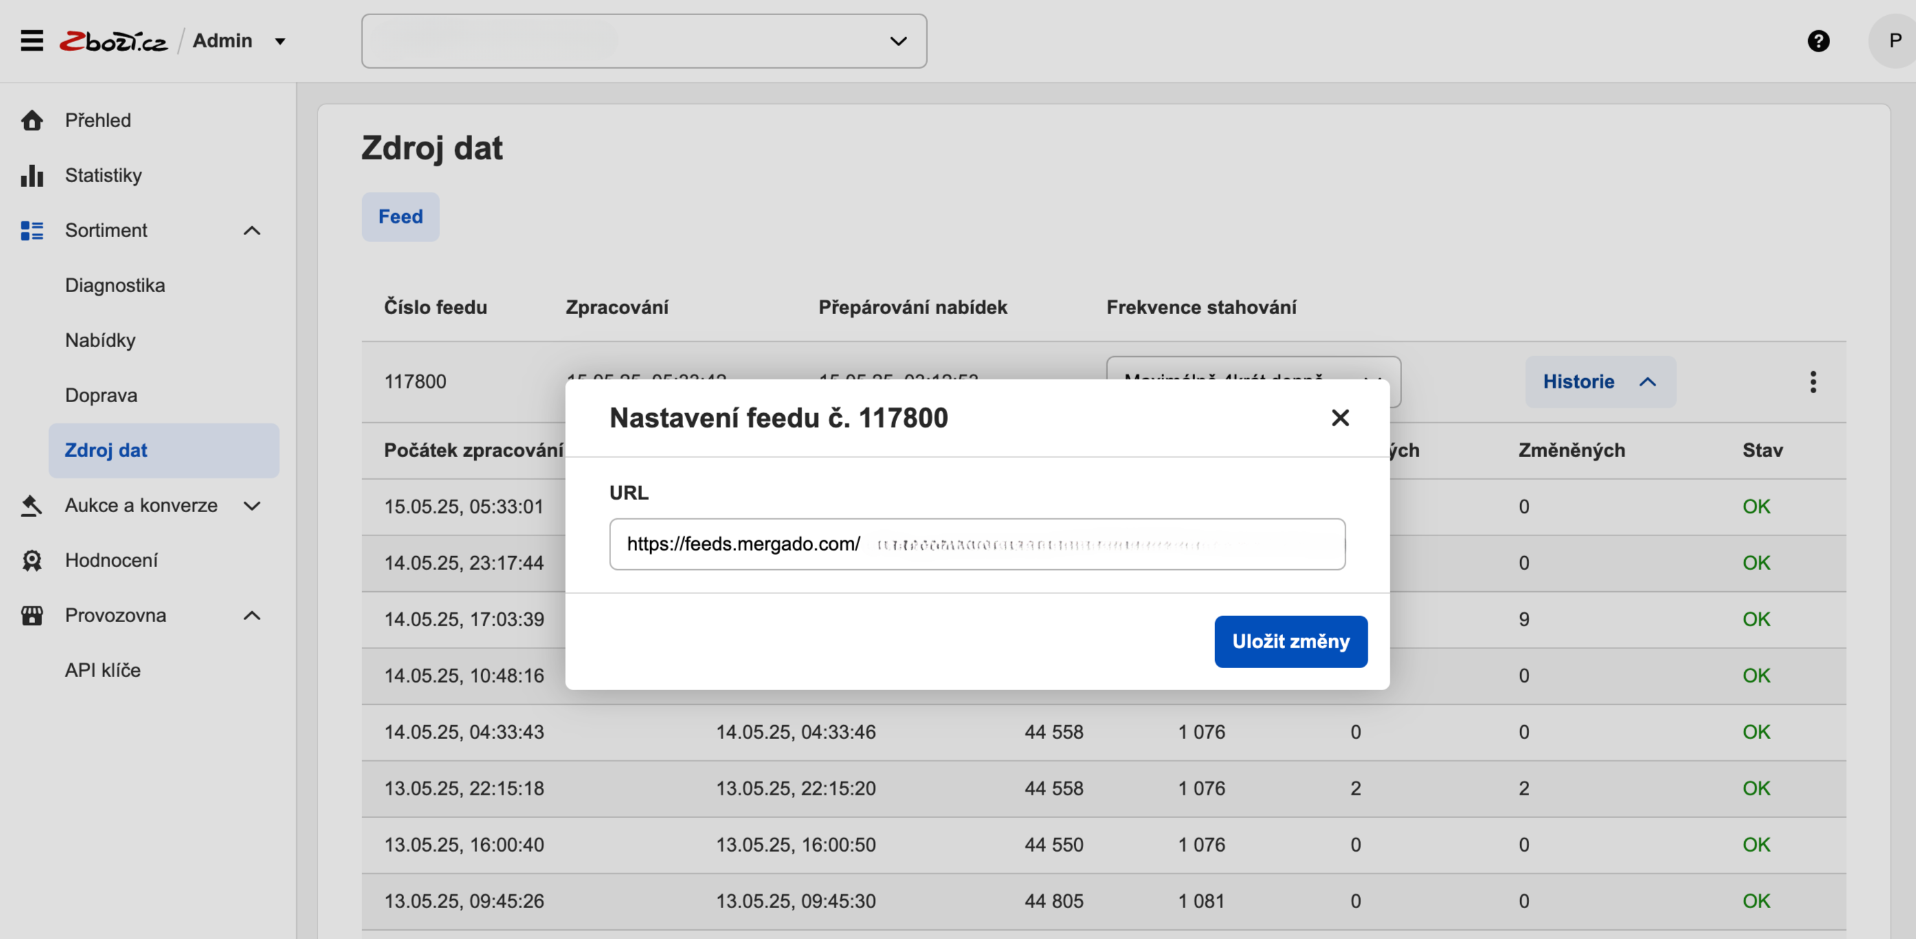
Task: Click the Frekvence stahování column header
Action: click(1201, 307)
